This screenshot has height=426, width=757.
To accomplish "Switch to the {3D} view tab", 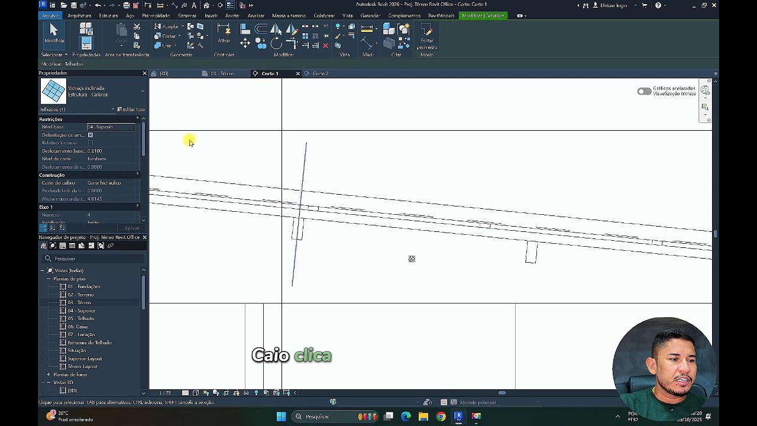I will click(164, 73).
